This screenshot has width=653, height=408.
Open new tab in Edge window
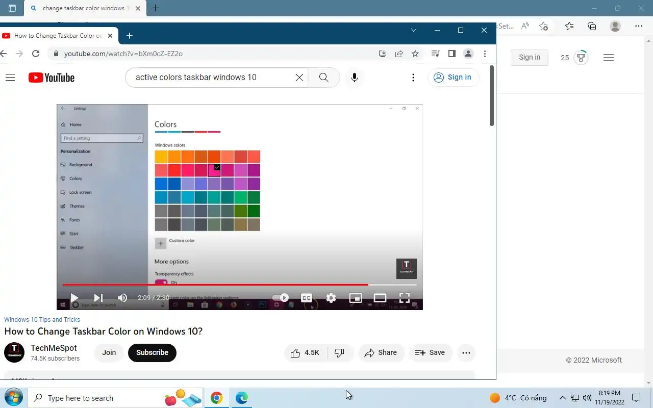pyautogui.click(x=156, y=8)
